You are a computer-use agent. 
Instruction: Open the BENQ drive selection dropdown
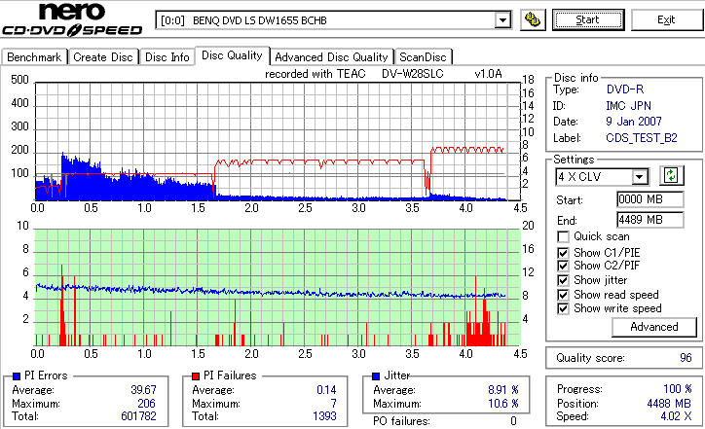(333, 20)
